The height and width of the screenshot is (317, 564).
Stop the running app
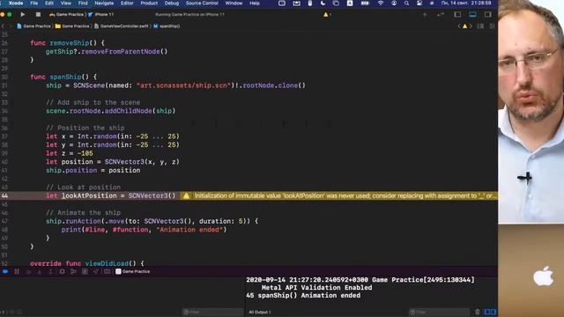pos(38,15)
